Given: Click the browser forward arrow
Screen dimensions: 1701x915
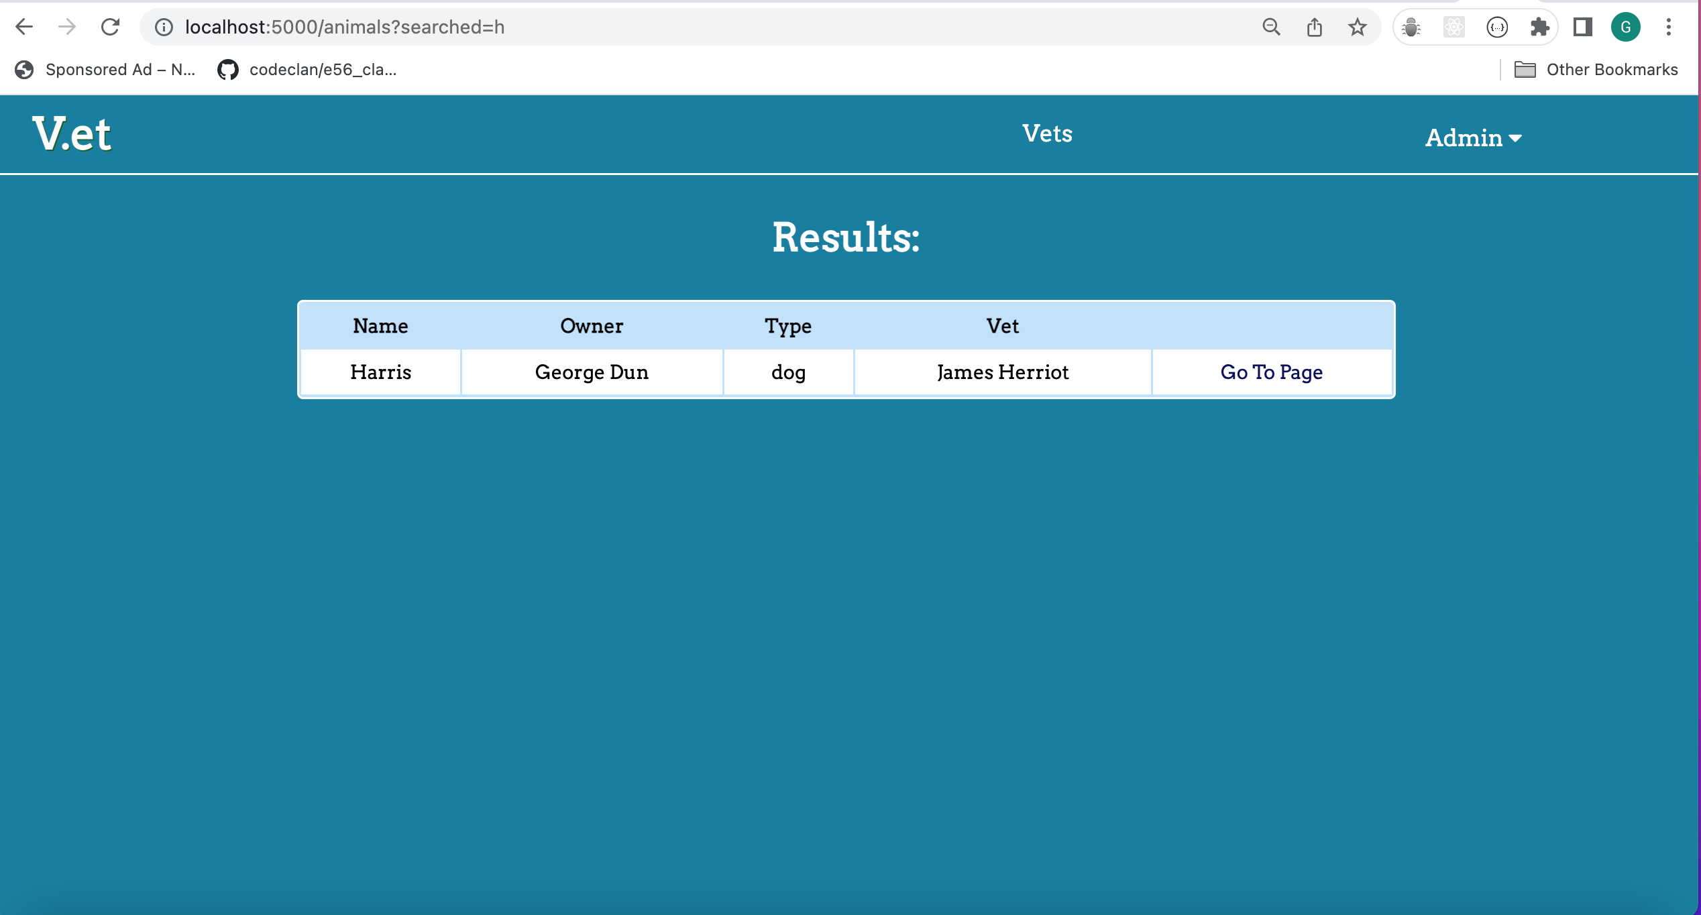Looking at the screenshot, I should click(67, 27).
